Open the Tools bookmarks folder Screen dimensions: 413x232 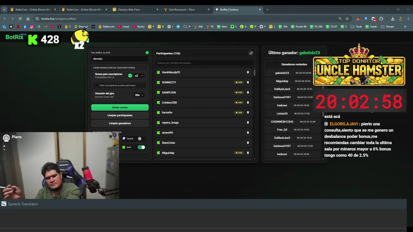[356, 27]
